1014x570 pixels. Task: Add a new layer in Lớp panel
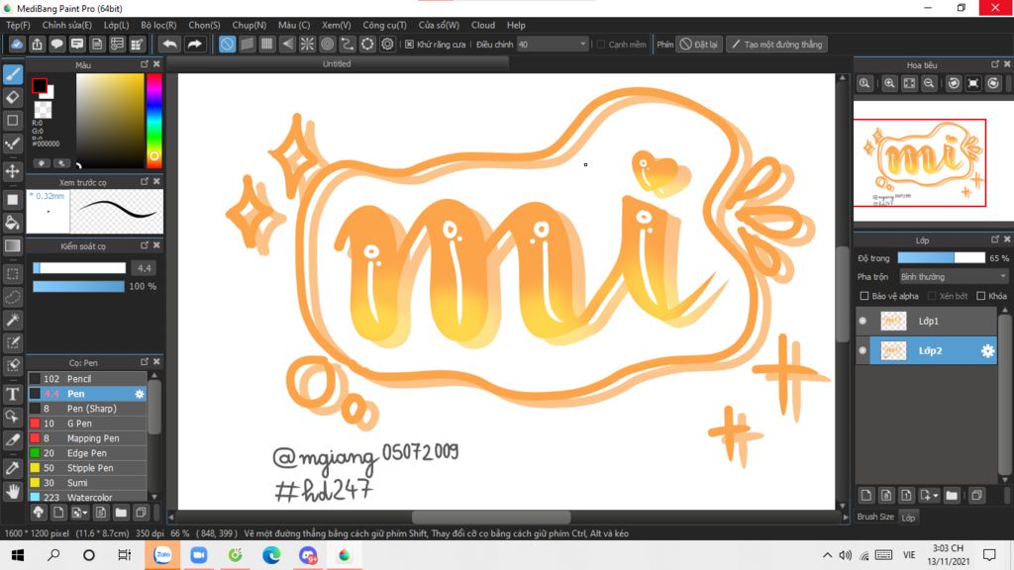tap(866, 496)
